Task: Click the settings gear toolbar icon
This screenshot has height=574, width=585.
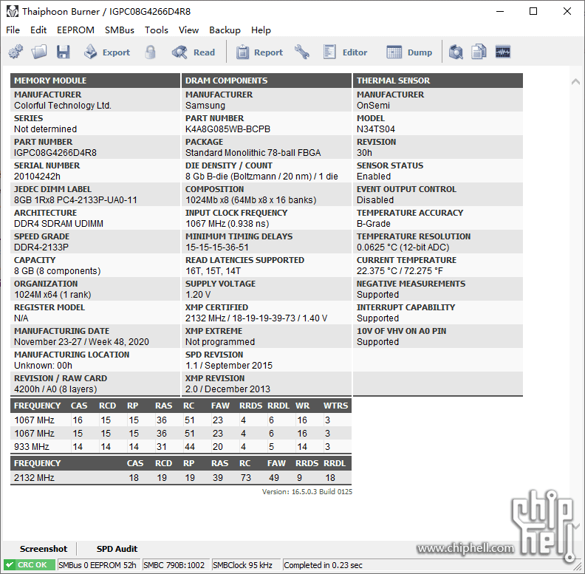Action: [16, 52]
